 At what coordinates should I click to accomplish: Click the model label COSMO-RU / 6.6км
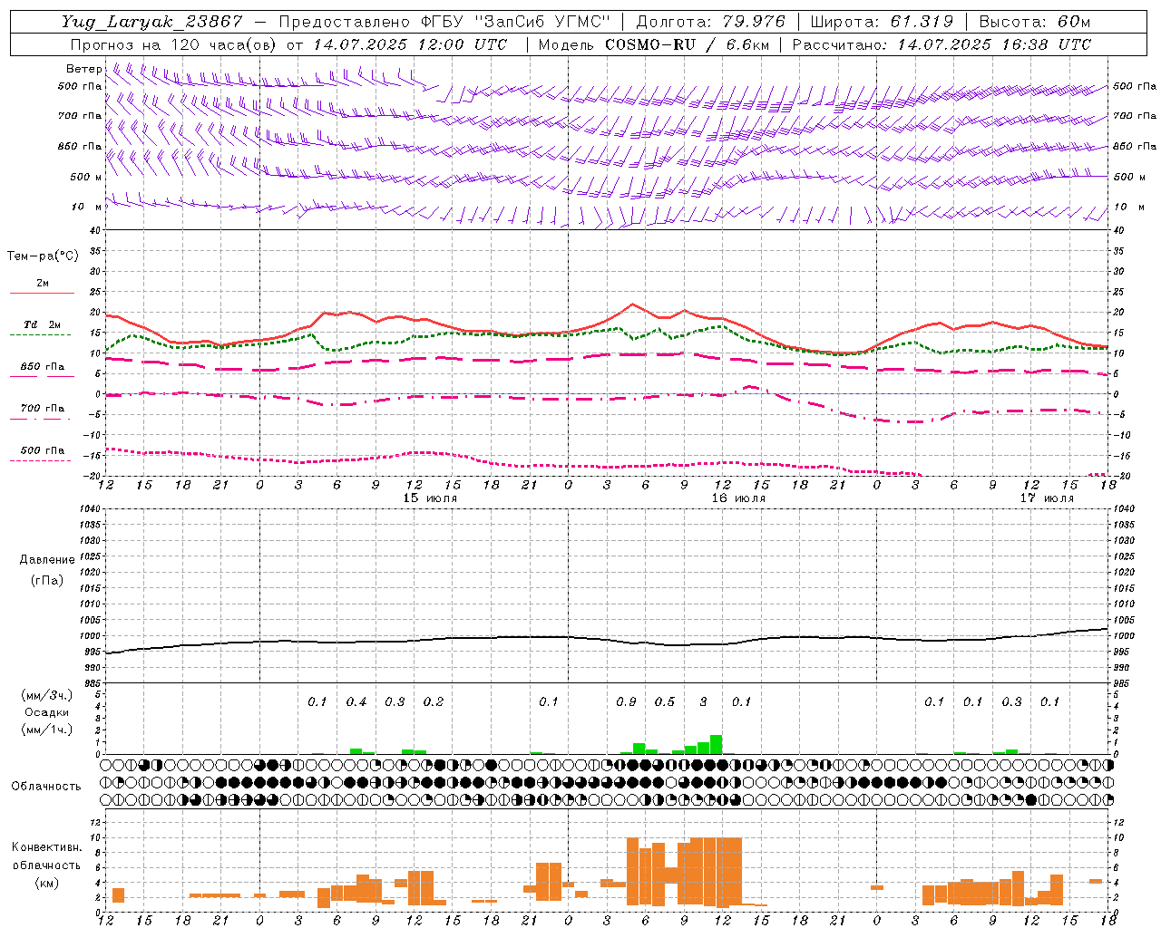pyautogui.click(x=687, y=44)
